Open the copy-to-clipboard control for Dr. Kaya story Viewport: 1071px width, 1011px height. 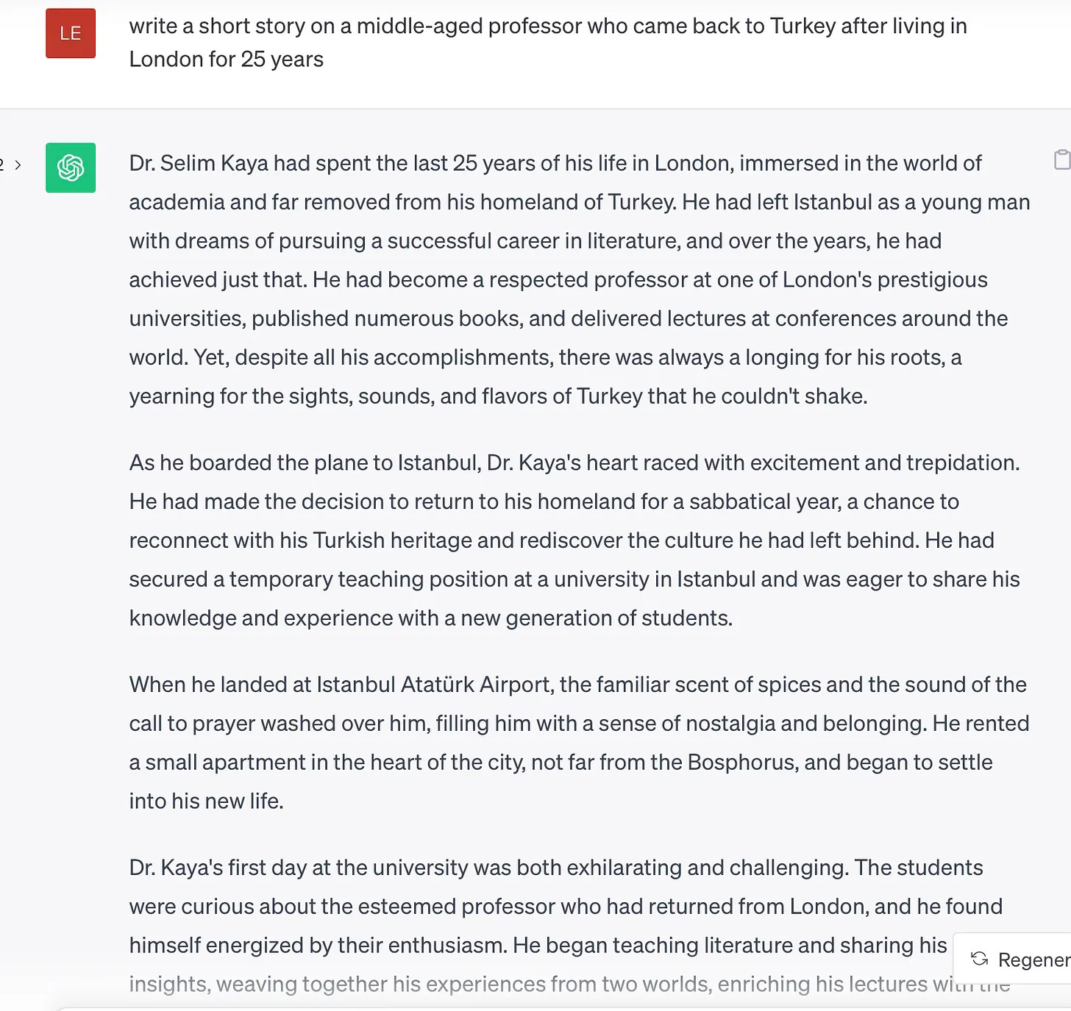coord(1061,158)
